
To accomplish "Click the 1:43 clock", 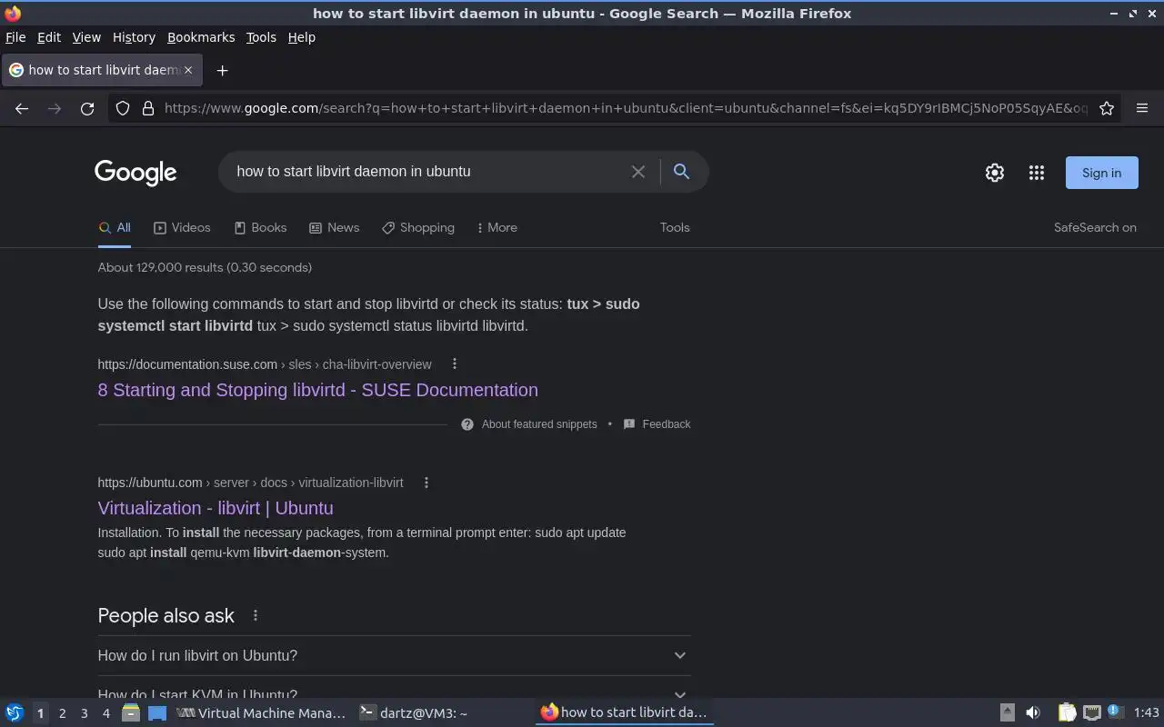I will (1147, 713).
